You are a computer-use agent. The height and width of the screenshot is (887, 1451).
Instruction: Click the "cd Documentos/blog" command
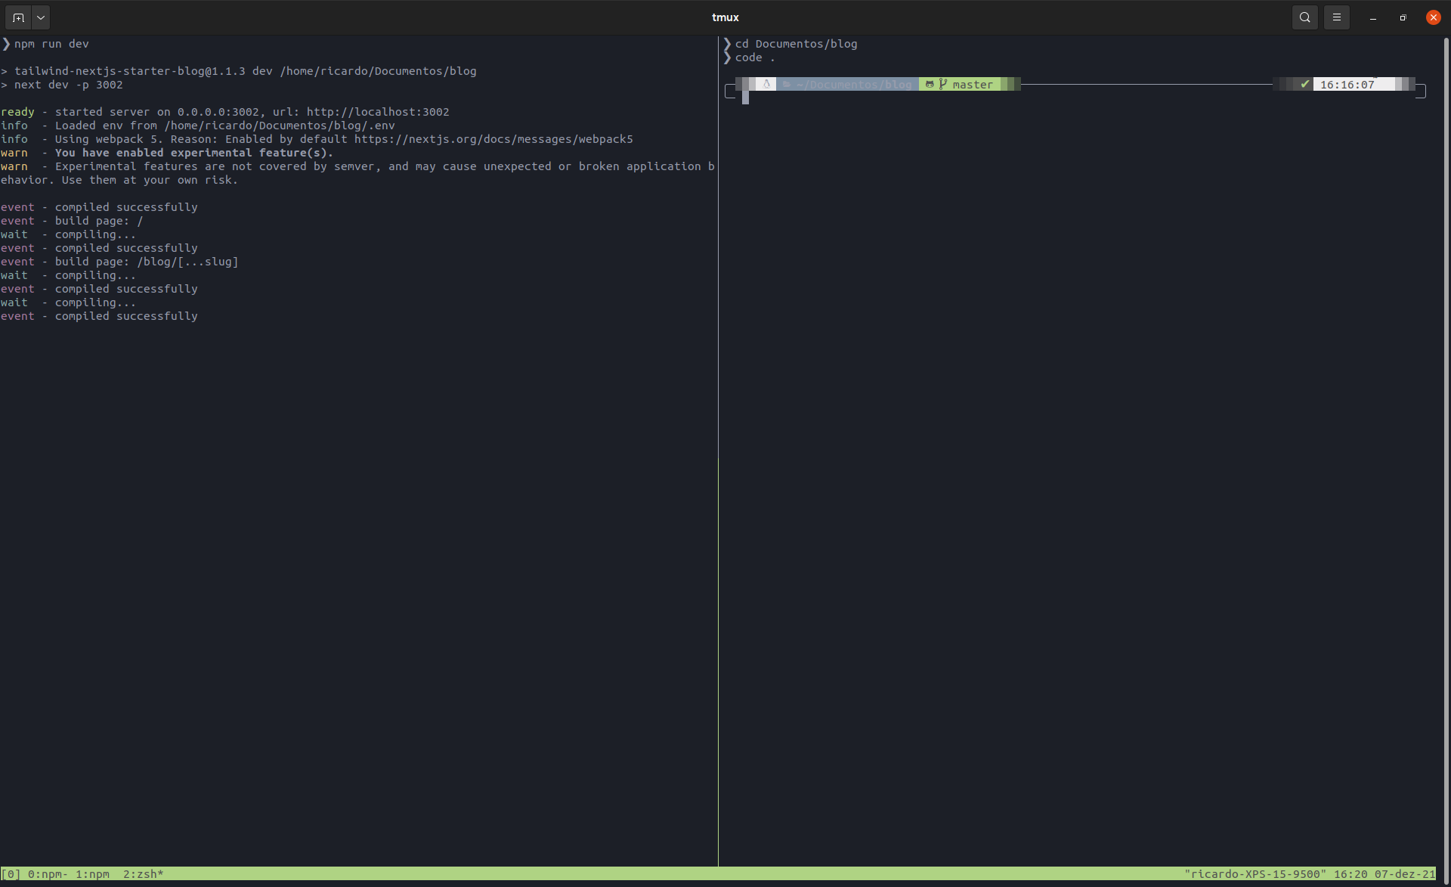click(797, 44)
